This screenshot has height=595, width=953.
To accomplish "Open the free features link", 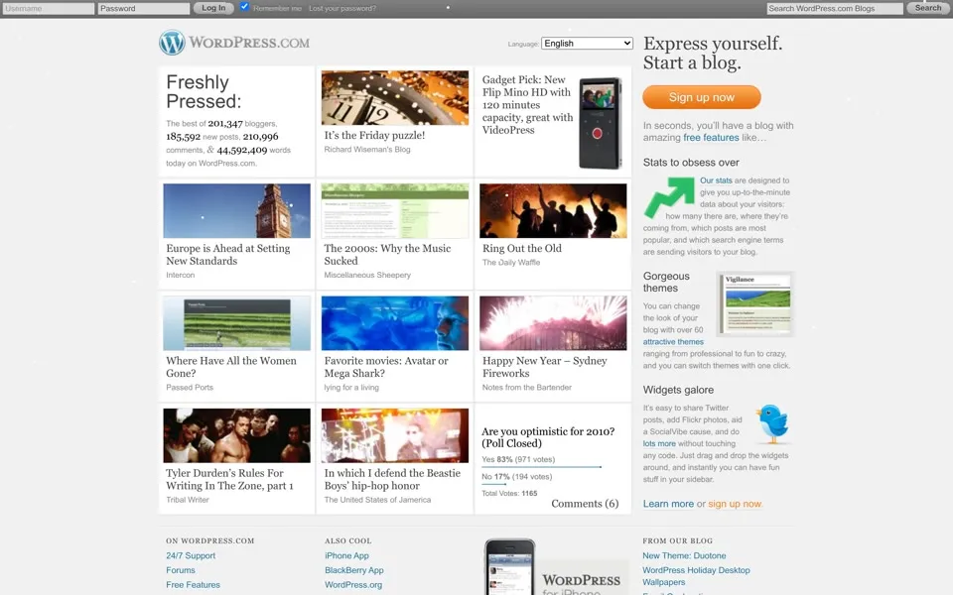I will (x=711, y=137).
